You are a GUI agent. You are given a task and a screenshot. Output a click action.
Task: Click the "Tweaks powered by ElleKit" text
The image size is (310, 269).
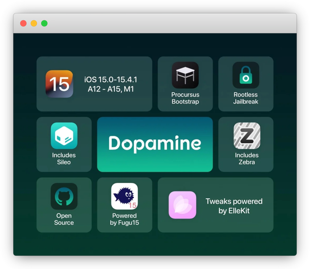(234, 206)
